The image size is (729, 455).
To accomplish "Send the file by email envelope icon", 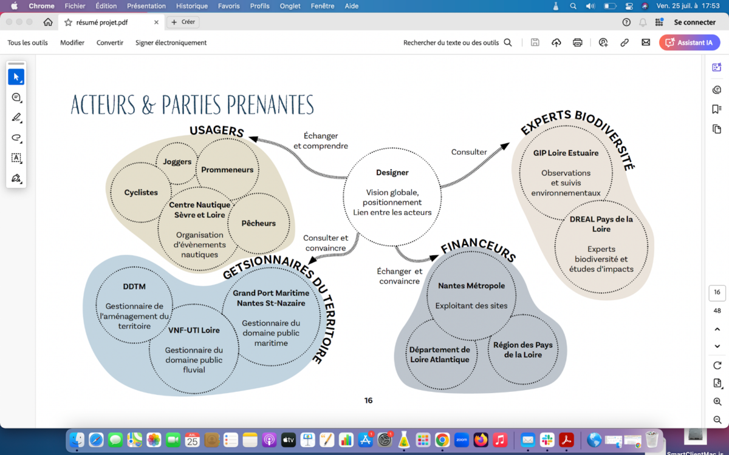I will (x=646, y=42).
